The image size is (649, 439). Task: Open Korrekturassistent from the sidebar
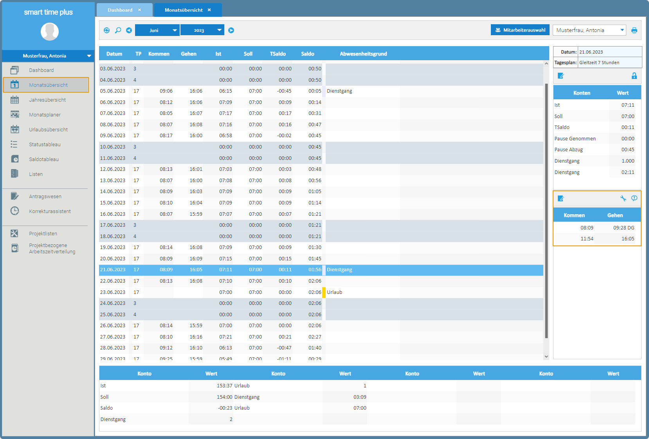pyautogui.click(x=50, y=211)
